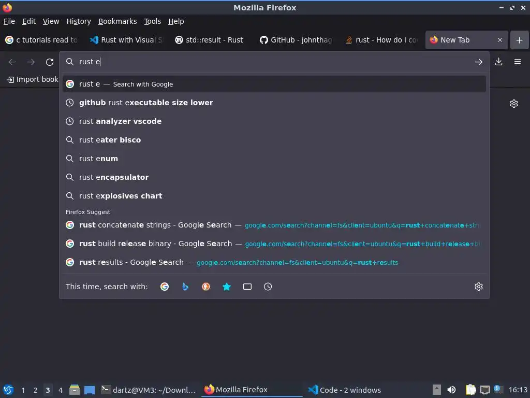Open the File menu
Viewport: 530px width, 398px height.
point(9,21)
